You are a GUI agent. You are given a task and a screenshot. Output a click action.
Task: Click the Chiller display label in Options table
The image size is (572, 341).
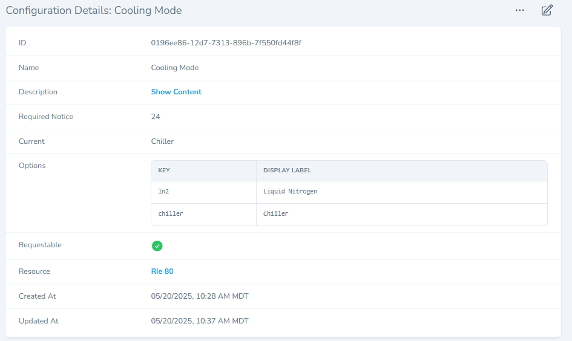click(x=275, y=214)
